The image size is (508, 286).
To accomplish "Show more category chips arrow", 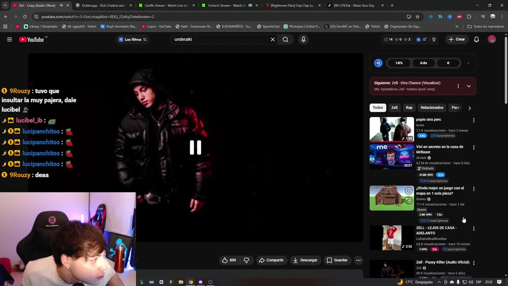I will click(470, 108).
